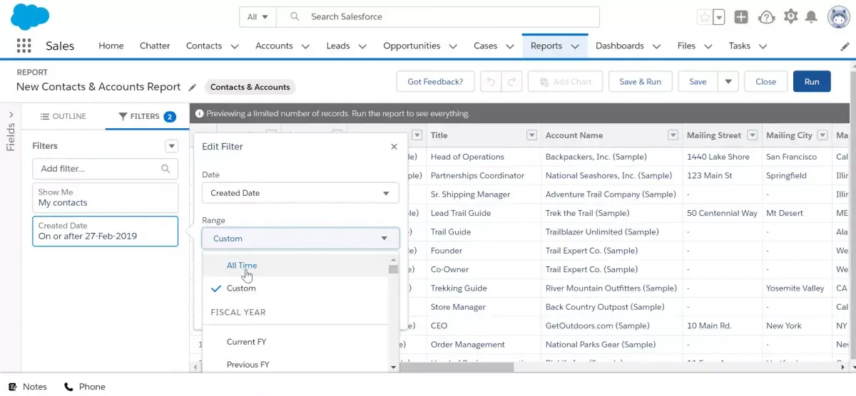Select Current FY range option

click(x=295, y=342)
